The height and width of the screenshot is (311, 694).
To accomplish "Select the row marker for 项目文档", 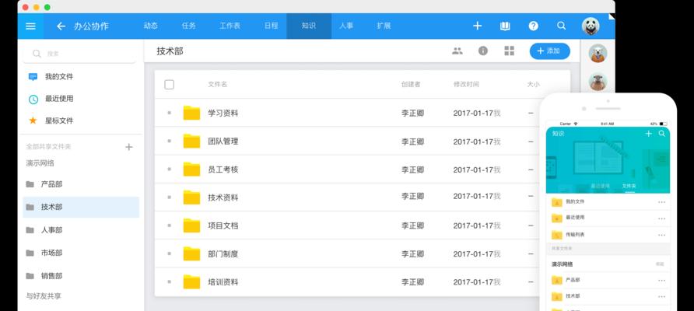I will [x=169, y=225].
